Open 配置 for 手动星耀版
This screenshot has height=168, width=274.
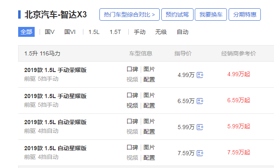pyautogui.click(x=149, y=106)
